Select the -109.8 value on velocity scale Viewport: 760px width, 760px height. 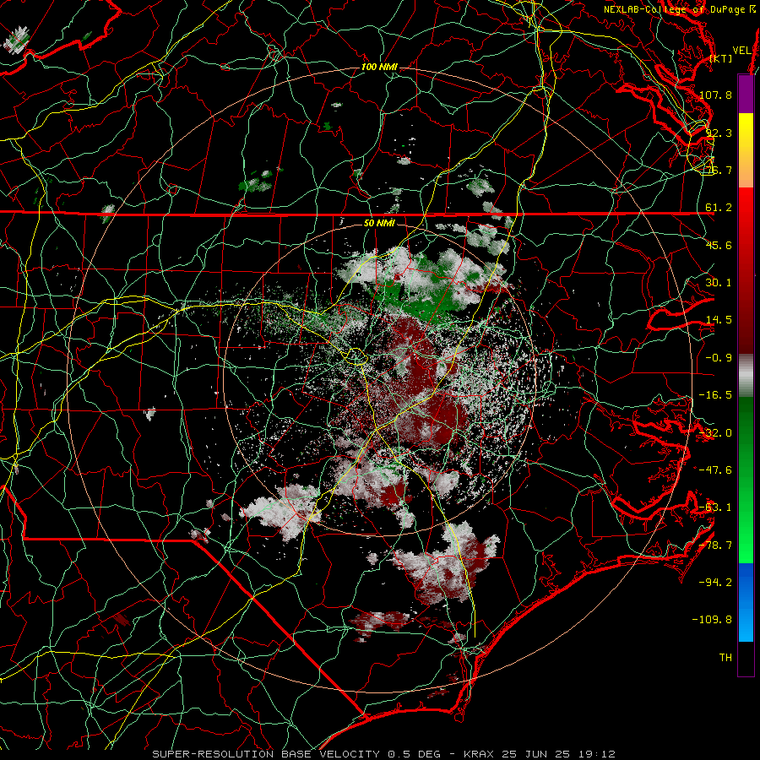[x=712, y=620]
